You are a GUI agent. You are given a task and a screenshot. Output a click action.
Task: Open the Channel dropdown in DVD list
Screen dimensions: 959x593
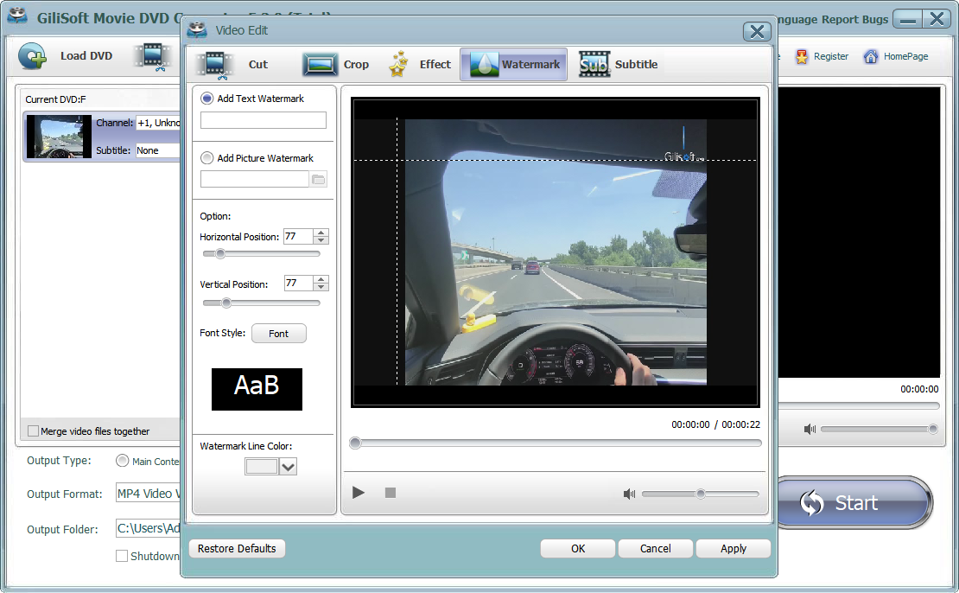158,123
